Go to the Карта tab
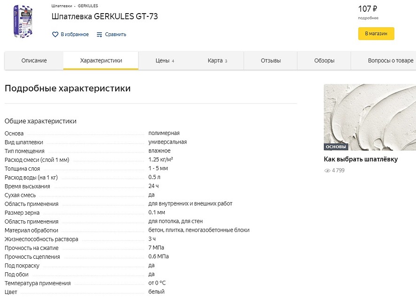This screenshot has height=300, width=416. (217, 61)
